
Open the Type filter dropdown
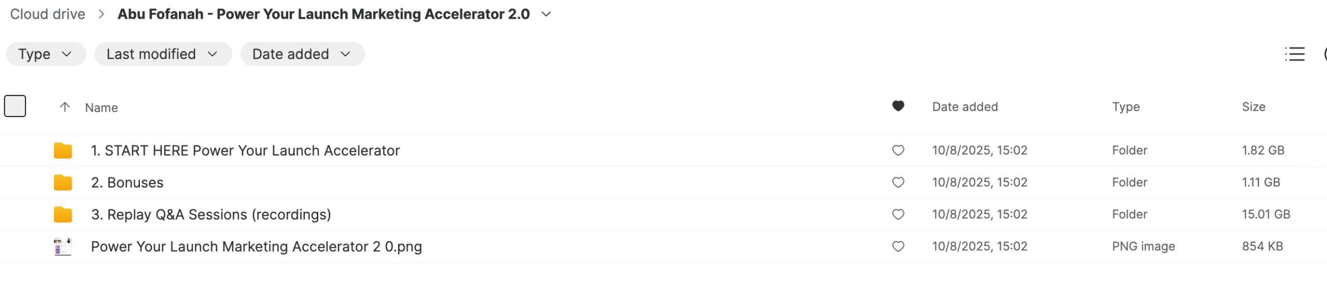[46, 54]
